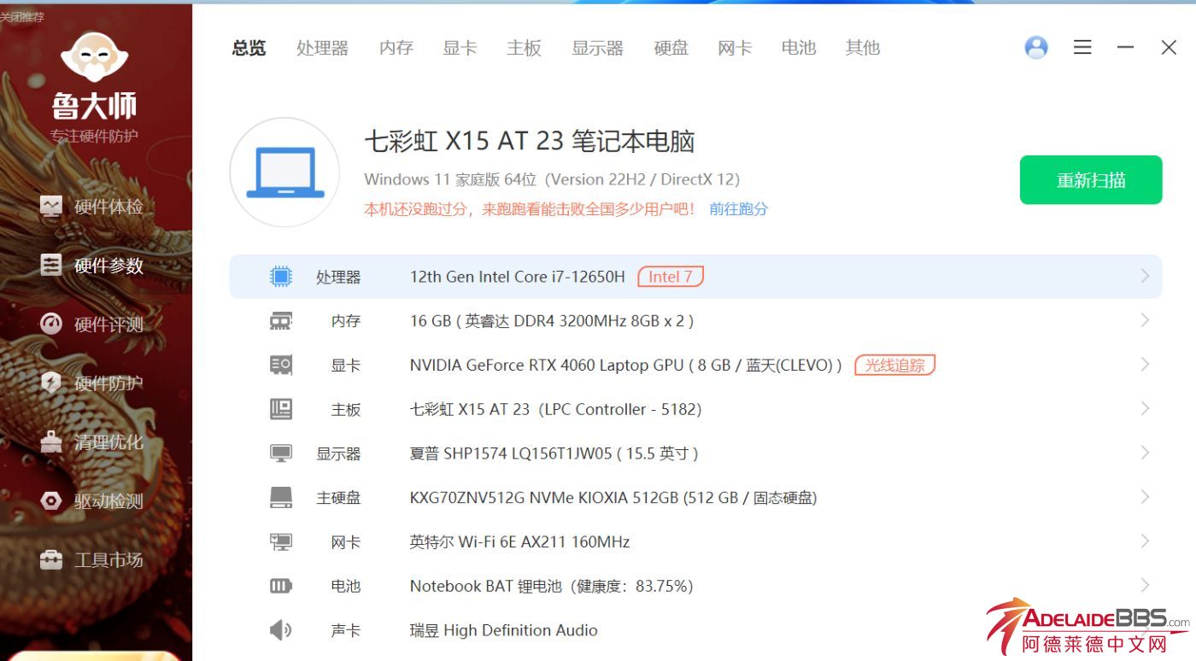
Task: Click the memory module icon
Action: [280, 321]
